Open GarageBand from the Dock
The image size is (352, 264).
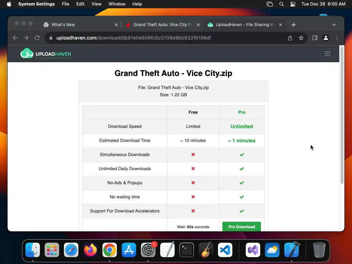point(206,250)
